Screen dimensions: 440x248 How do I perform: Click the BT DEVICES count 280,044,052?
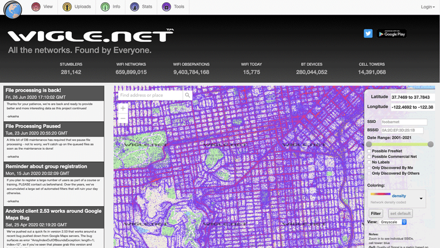click(312, 72)
